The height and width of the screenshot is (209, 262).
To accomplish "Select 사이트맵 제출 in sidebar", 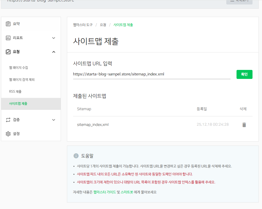I will (x=31, y=104).
